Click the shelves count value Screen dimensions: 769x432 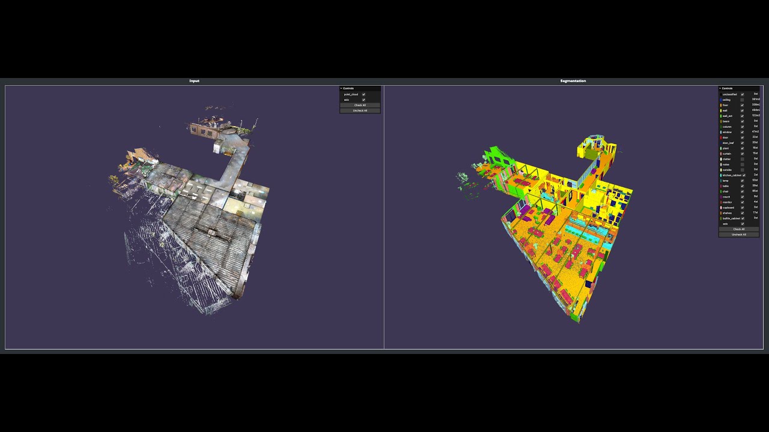point(756,213)
